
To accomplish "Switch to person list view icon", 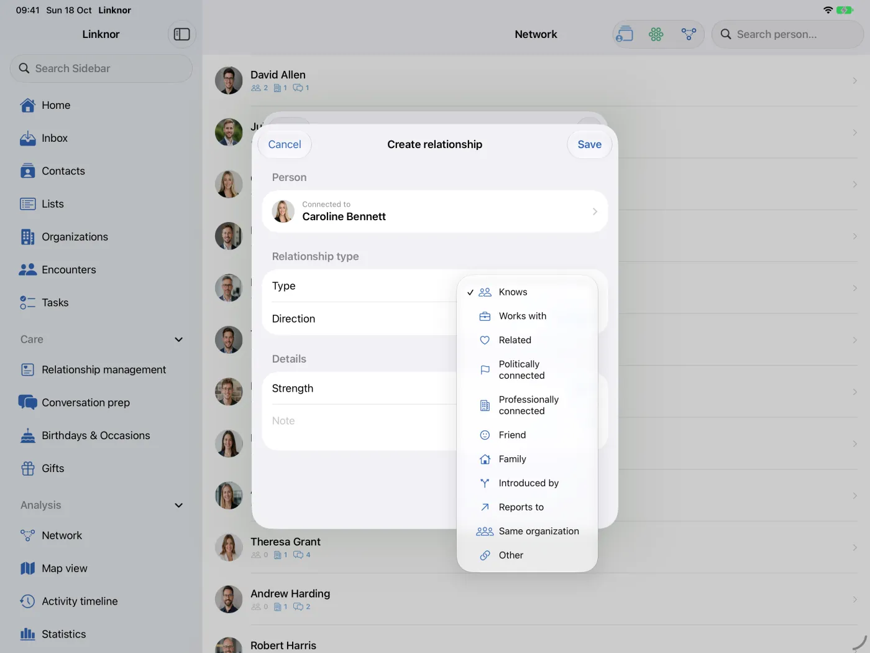I will pyautogui.click(x=625, y=34).
